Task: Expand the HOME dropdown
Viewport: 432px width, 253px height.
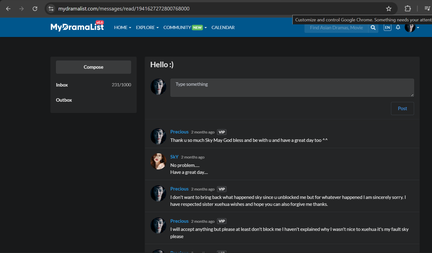Action: pyautogui.click(x=123, y=27)
